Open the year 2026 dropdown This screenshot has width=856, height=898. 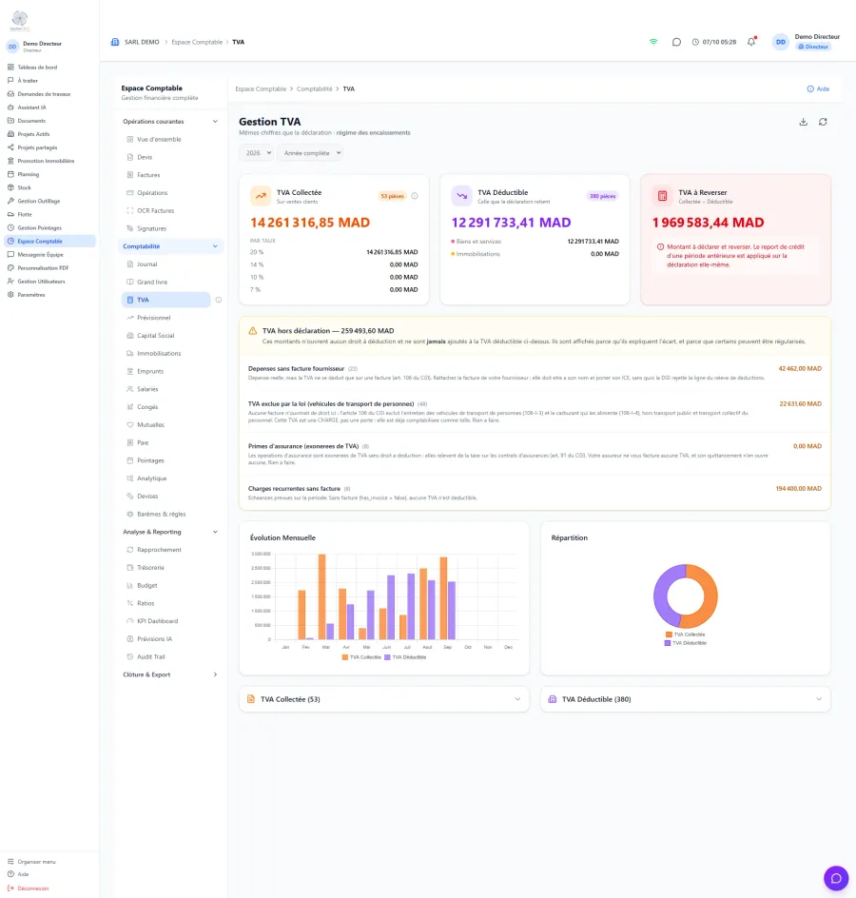[256, 153]
